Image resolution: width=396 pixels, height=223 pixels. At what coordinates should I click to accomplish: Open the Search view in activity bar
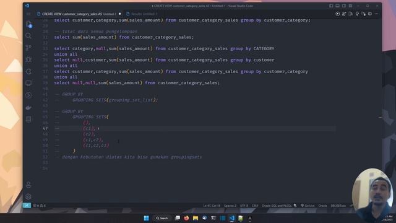tap(28, 36)
